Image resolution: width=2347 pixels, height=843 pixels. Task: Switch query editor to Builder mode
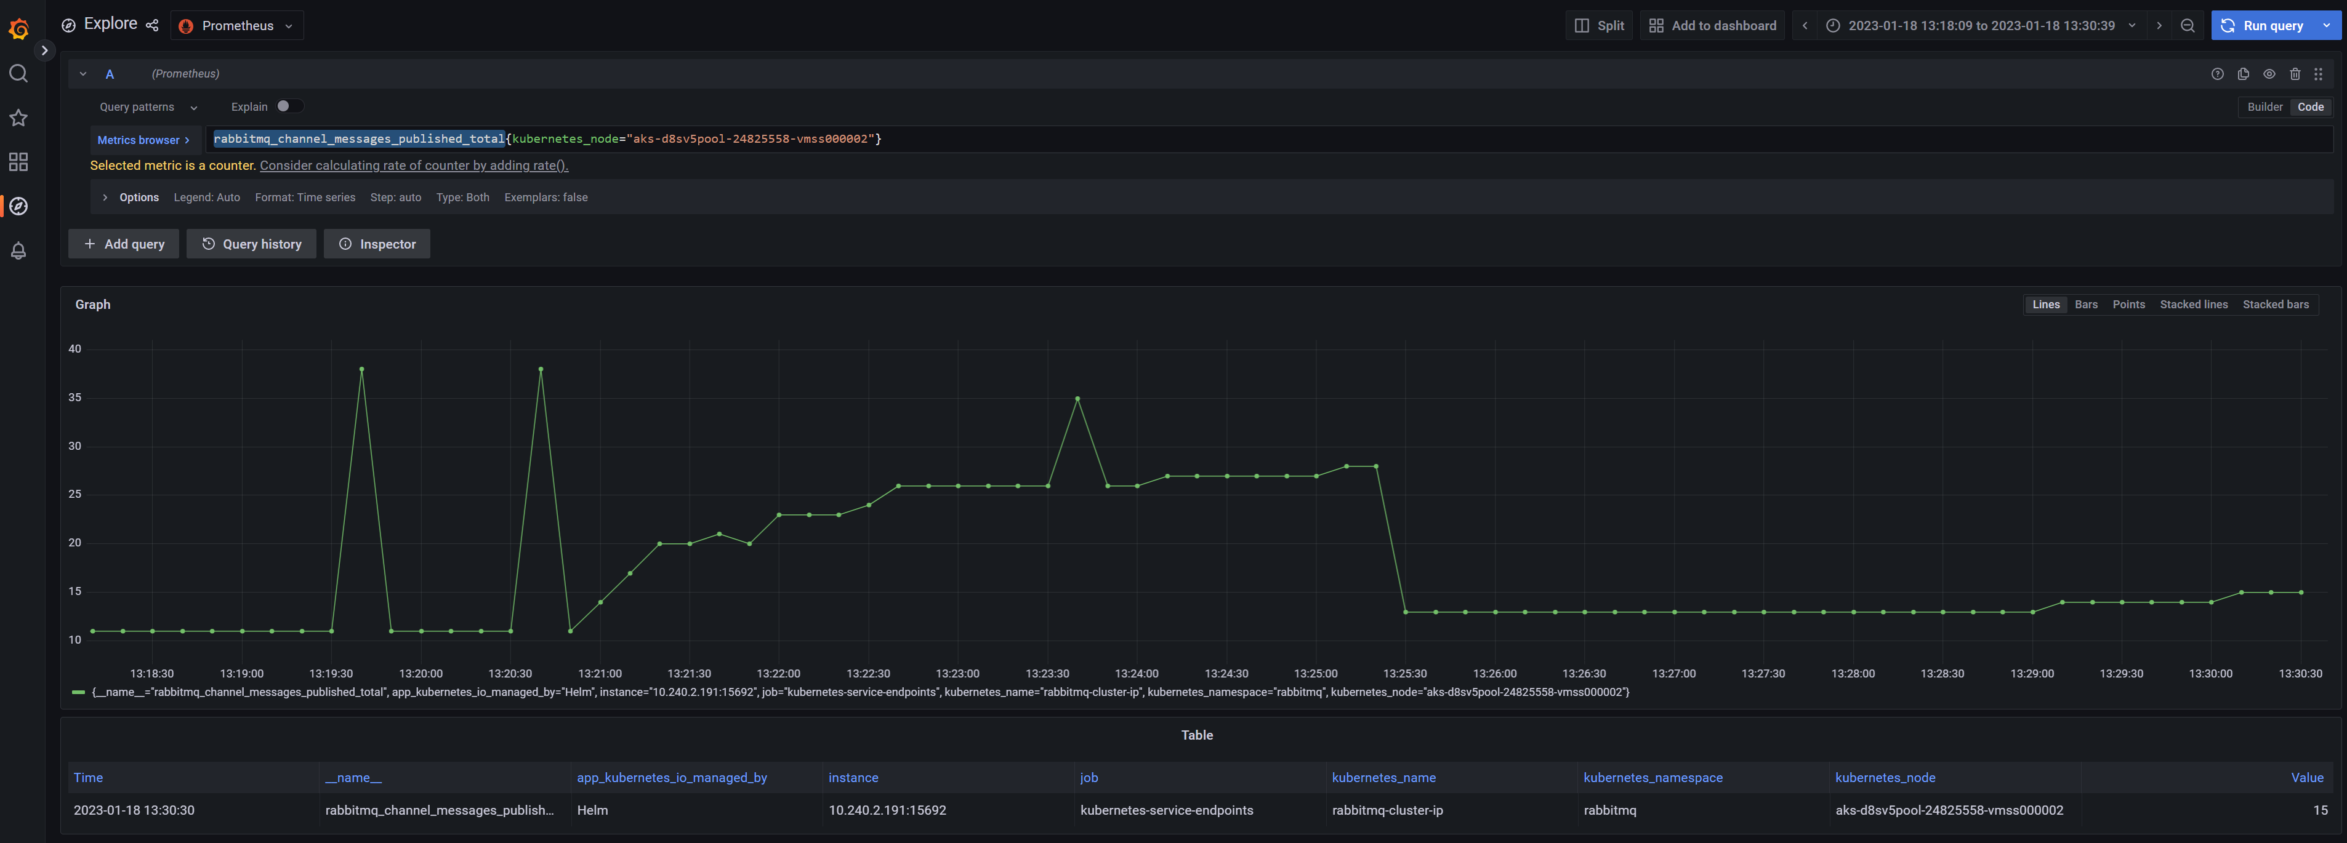(x=2265, y=106)
